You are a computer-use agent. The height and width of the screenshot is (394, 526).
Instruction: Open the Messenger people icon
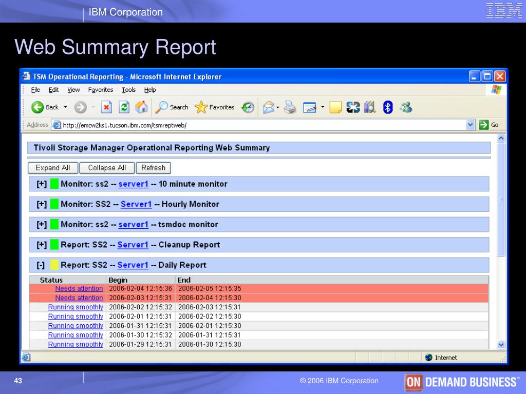(x=406, y=107)
